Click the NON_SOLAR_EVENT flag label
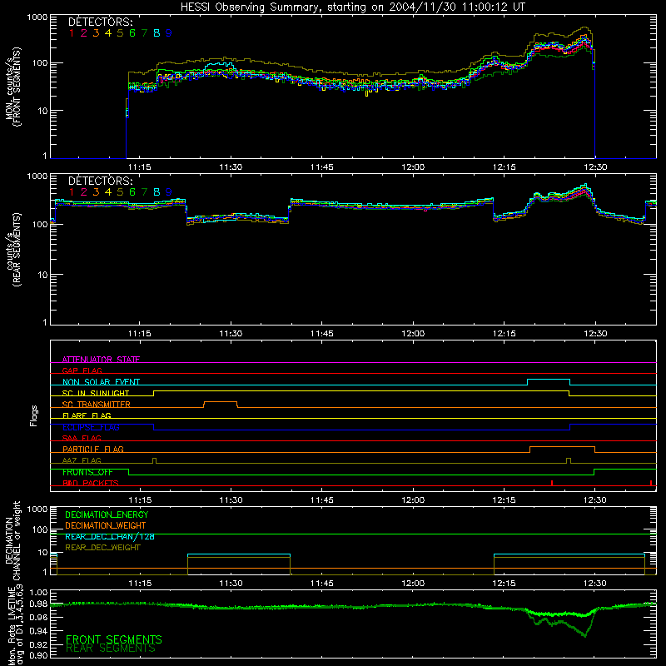 101,382
